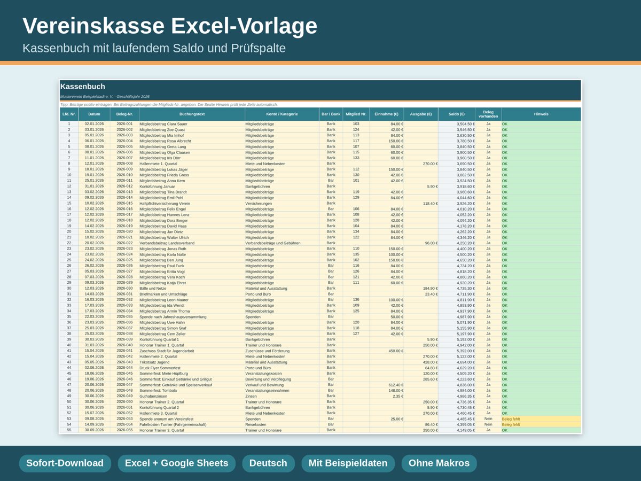Viewport: 641px width, 481px height.
Task: Click the Veranstaltungseinnahmen category cell
Action: pyautogui.click(x=282, y=391)
